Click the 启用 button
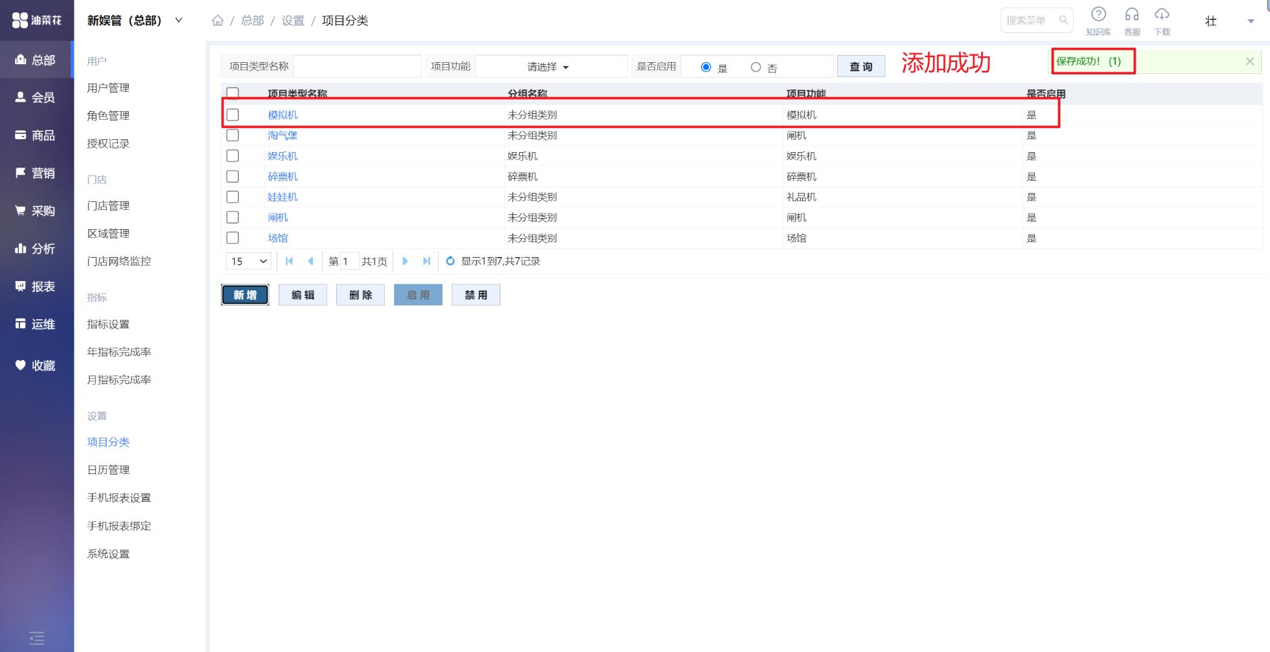The height and width of the screenshot is (652, 1270). click(418, 295)
